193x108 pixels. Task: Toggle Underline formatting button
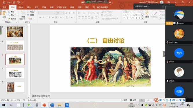(x=47, y=18)
